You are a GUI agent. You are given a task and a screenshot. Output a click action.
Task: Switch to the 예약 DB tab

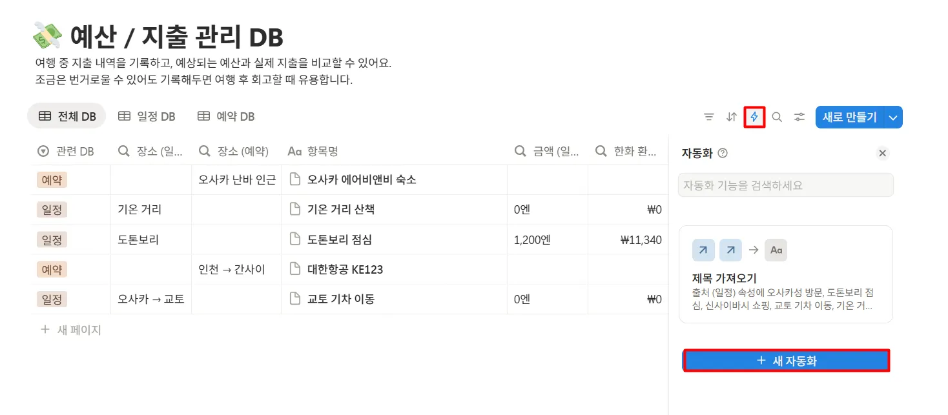[x=226, y=116]
